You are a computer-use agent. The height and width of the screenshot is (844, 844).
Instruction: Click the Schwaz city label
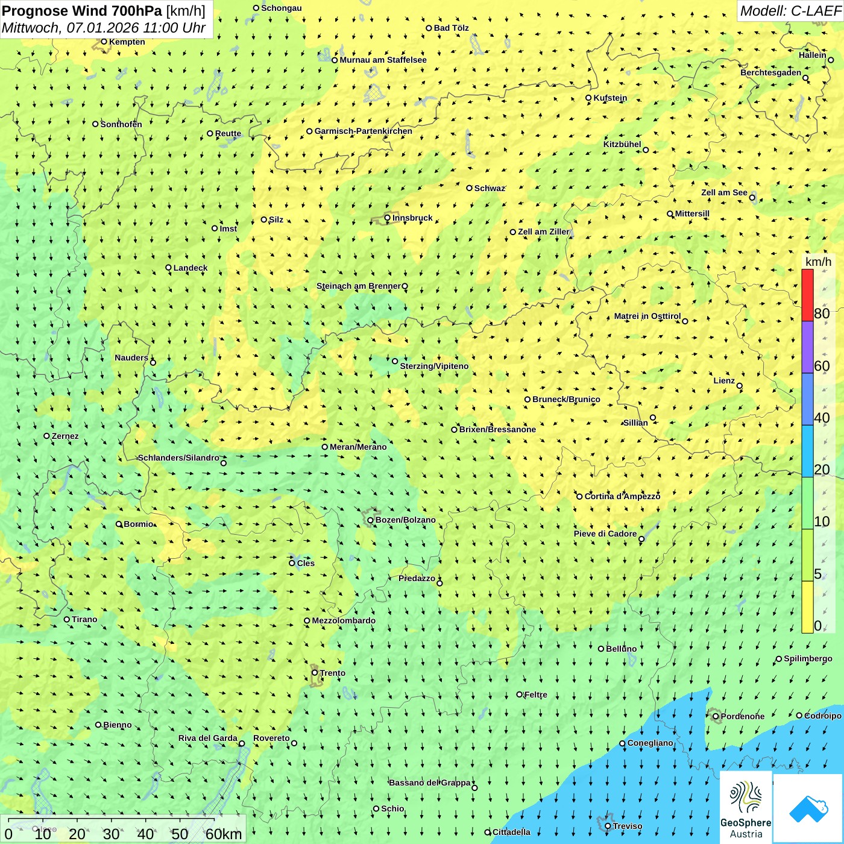click(490, 188)
